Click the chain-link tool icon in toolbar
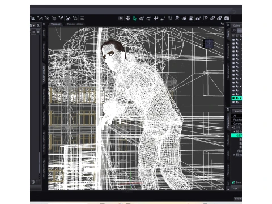 tap(212, 18)
